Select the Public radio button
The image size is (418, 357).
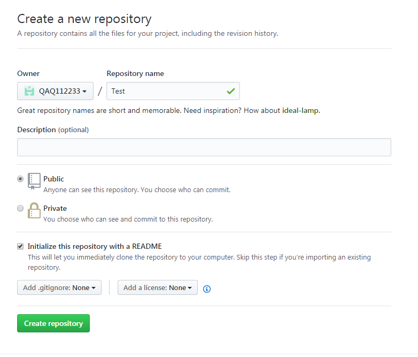point(20,179)
